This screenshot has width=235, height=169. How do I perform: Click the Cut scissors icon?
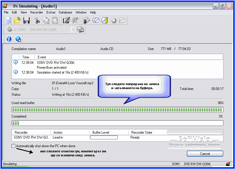(37, 20)
